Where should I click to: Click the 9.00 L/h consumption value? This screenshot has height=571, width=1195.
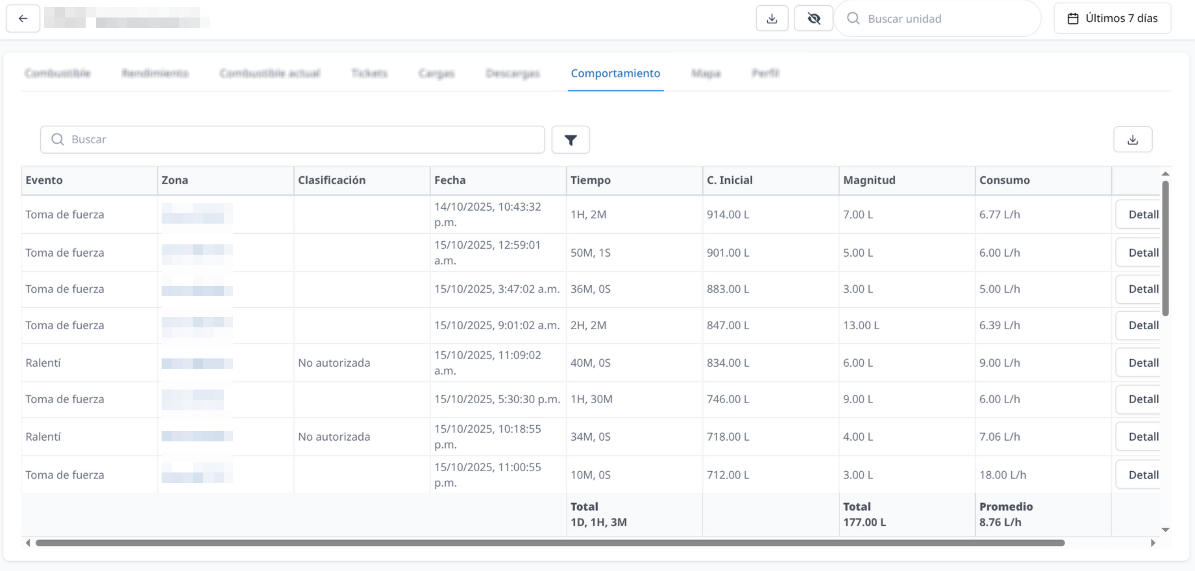pyautogui.click(x=1000, y=363)
